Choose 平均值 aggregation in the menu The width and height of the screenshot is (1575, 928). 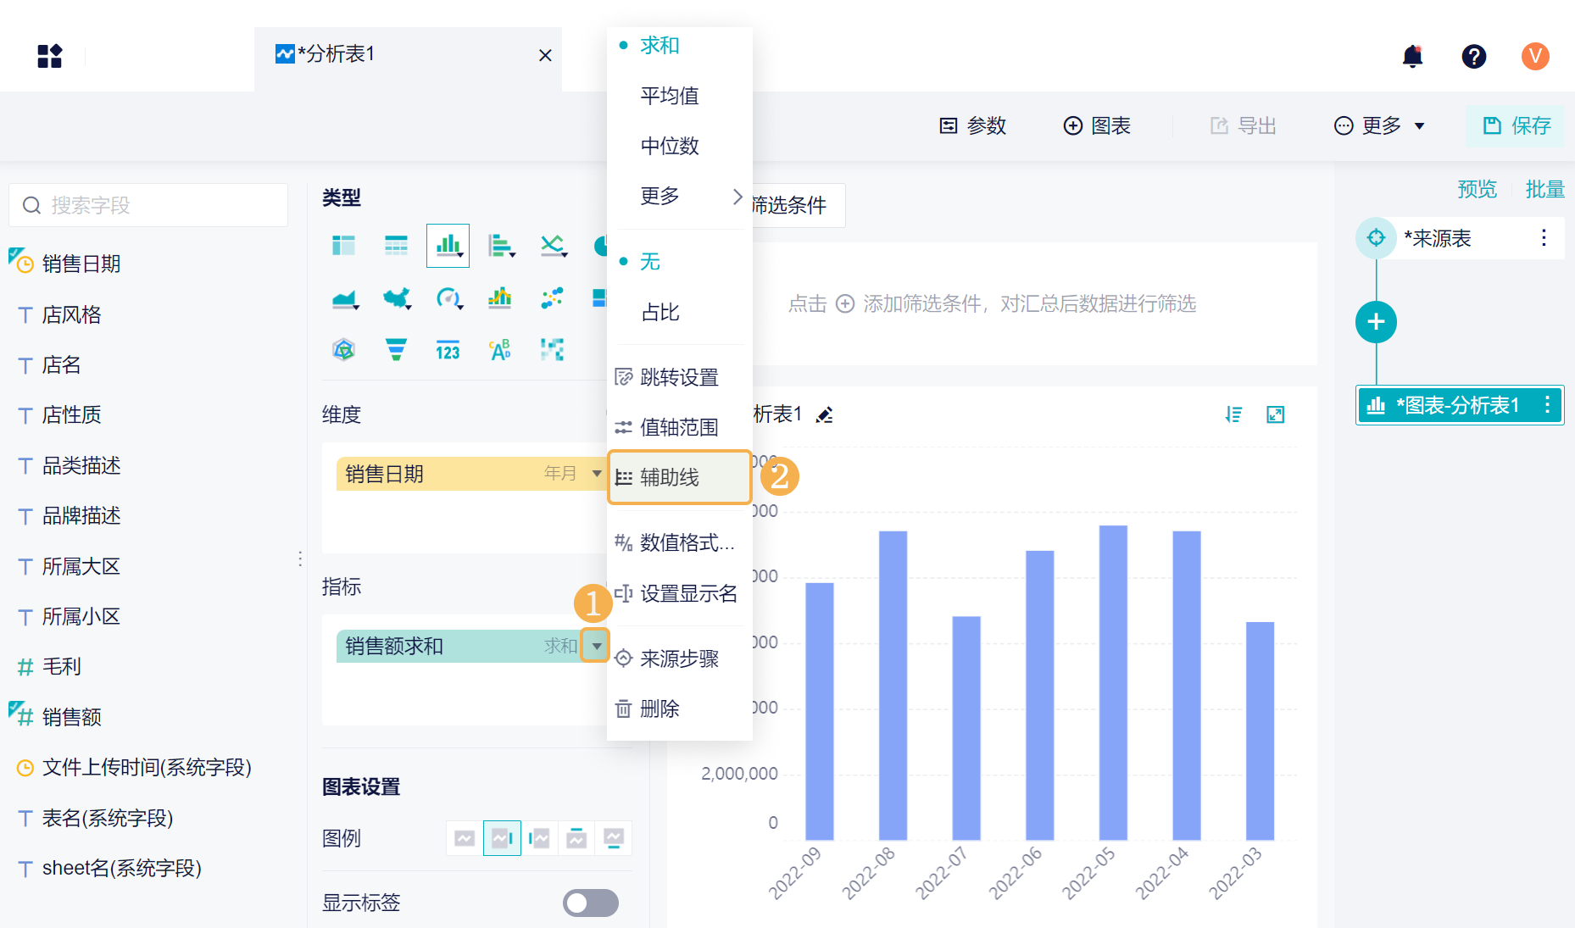pyautogui.click(x=680, y=96)
